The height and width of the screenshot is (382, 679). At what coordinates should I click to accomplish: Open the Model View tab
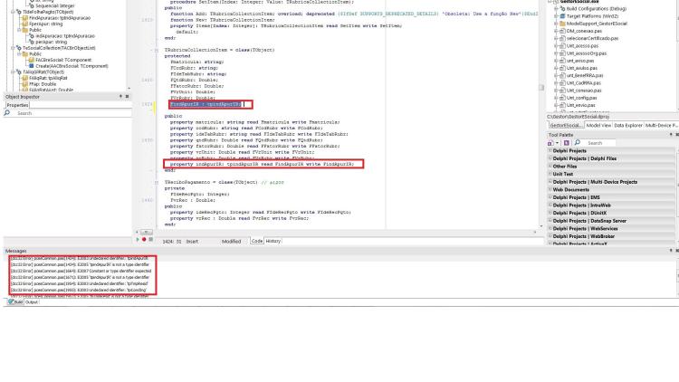(x=598, y=125)
